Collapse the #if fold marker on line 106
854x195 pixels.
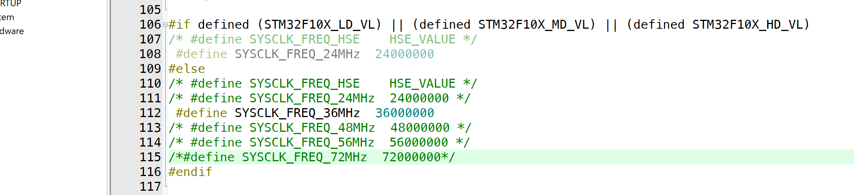(x=165, y=25)
